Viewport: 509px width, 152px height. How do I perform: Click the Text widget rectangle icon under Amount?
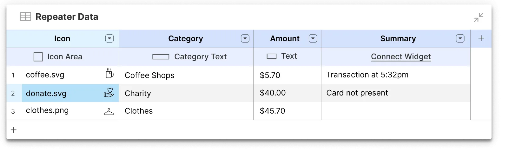271,56
